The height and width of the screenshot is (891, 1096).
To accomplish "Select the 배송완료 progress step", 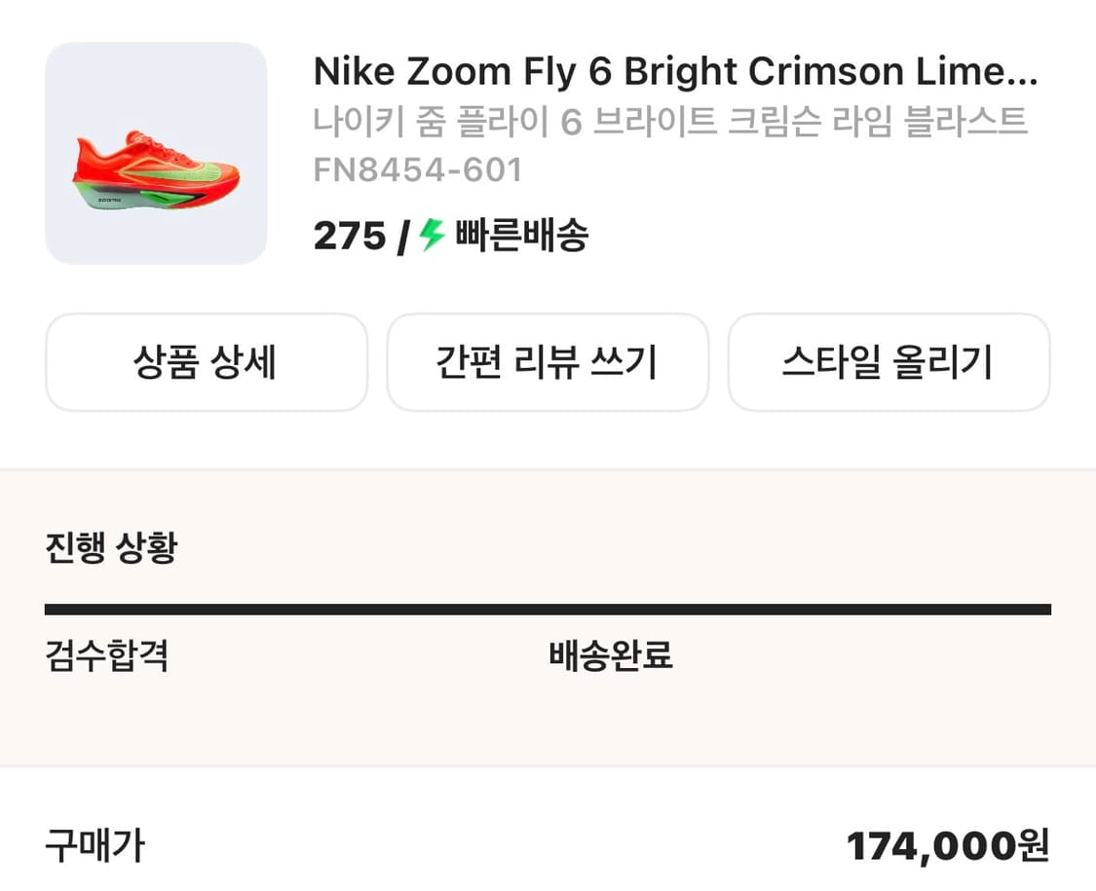I will point(611,655).
